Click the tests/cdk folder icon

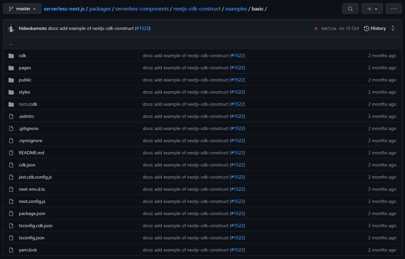[x=11, y=104]
